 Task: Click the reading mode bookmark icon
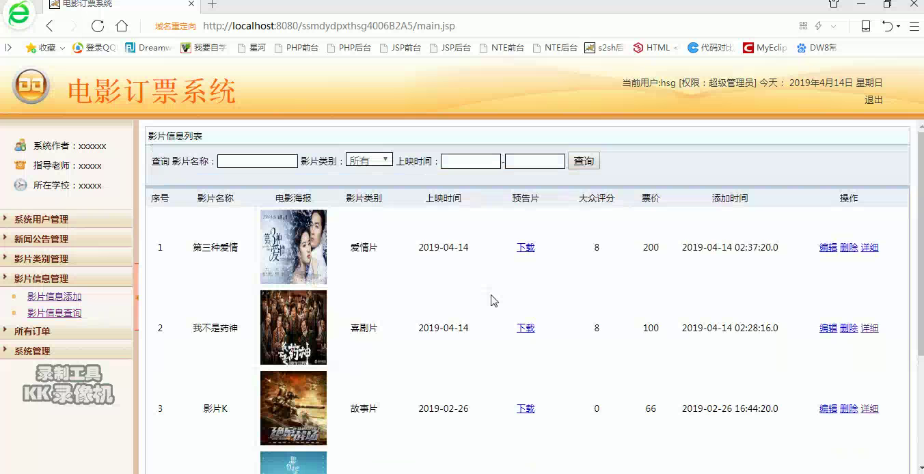(865, 26)
